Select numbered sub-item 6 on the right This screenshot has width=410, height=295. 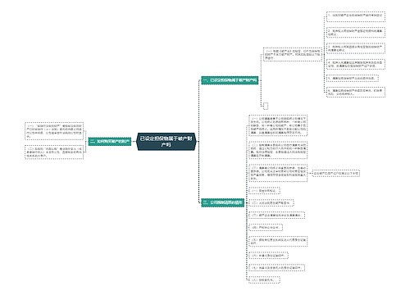[356, 92]
